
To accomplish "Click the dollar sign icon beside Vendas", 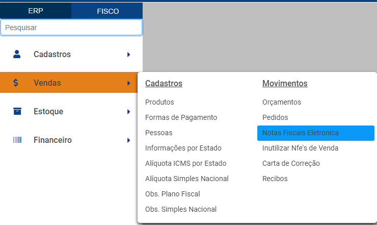I will pyautogui.click(x=16, y=83).
